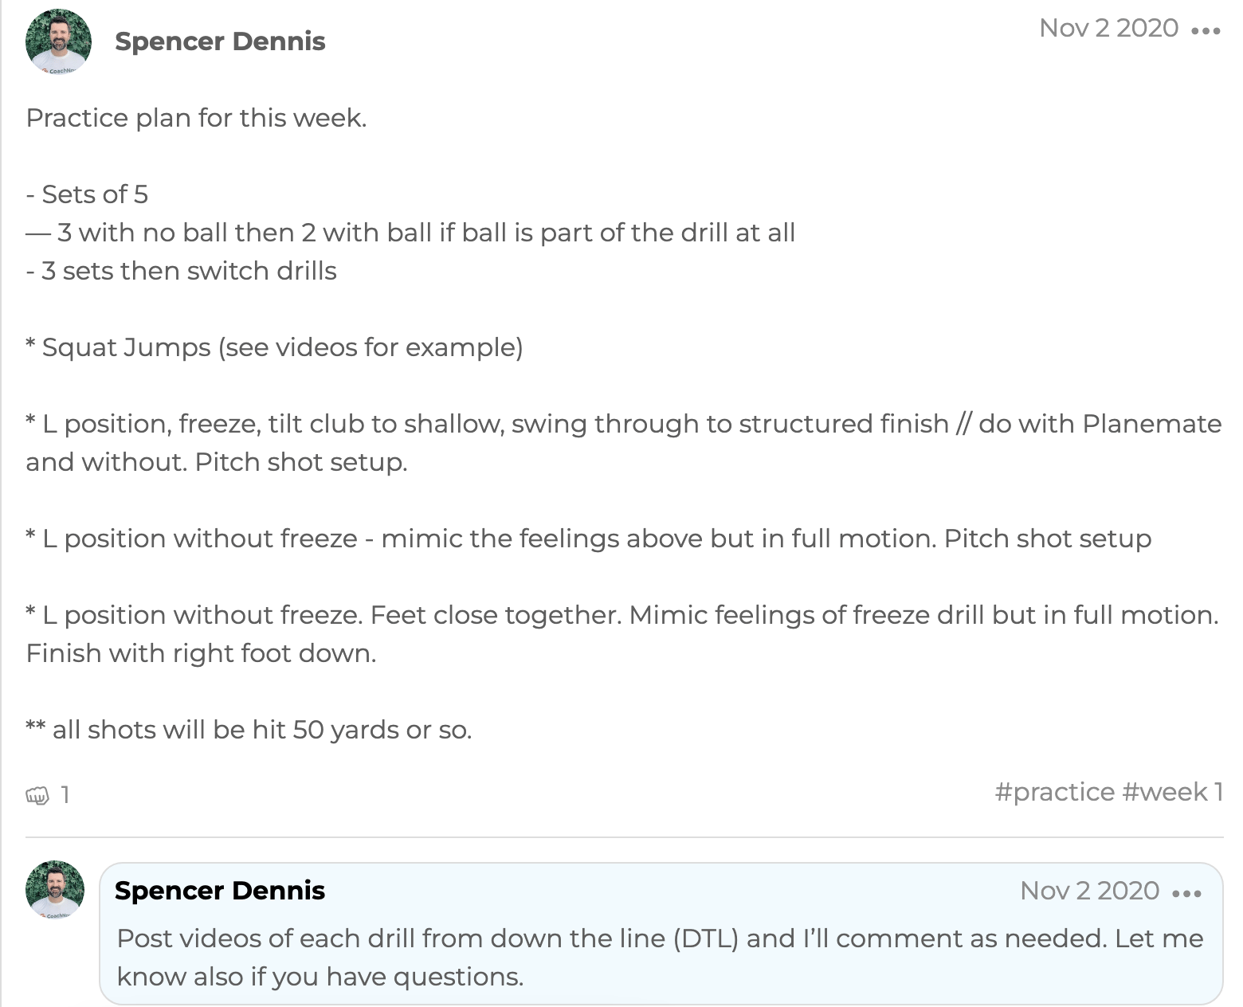Click Spencer Dennis's profile avatar on the post
Image resolution: width=1243 pixels, height=1007 pixels.
tap(58, 40)
